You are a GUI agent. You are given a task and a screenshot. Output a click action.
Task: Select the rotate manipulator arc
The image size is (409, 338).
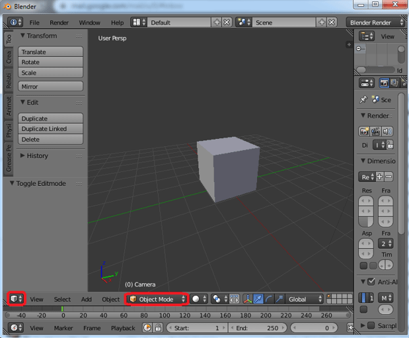coord(269,299)
